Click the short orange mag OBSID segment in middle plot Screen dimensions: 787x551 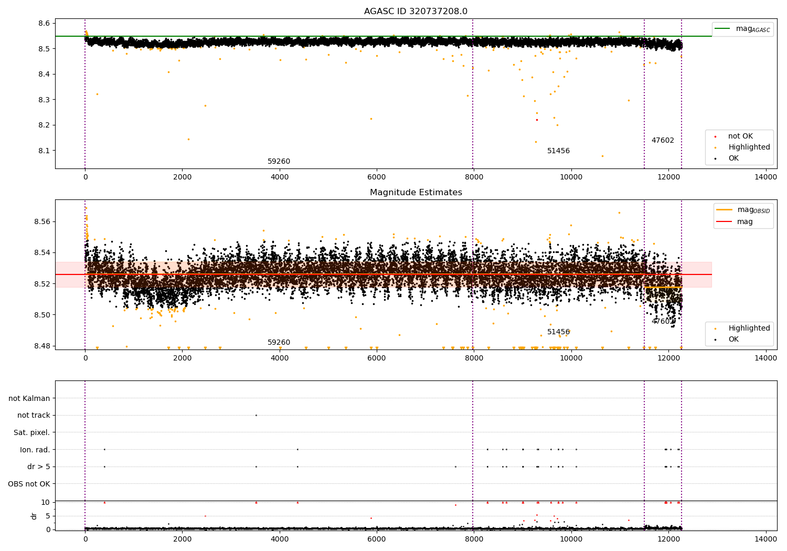click(x=663, y=288)
